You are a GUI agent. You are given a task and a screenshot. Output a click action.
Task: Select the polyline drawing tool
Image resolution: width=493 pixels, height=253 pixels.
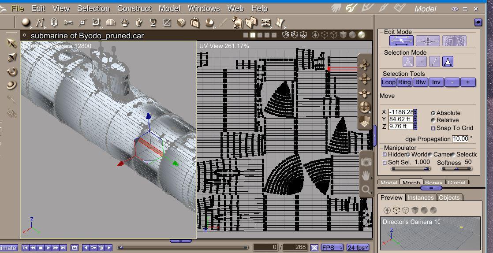40,22
